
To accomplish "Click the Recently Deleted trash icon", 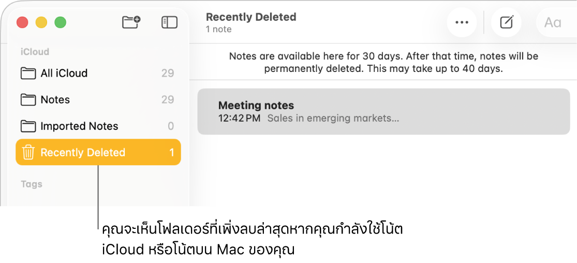I will click(x=28, y=152).
